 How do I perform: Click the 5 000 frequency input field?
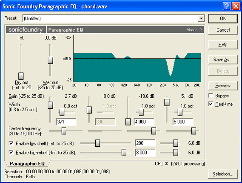tap(183, 122)
